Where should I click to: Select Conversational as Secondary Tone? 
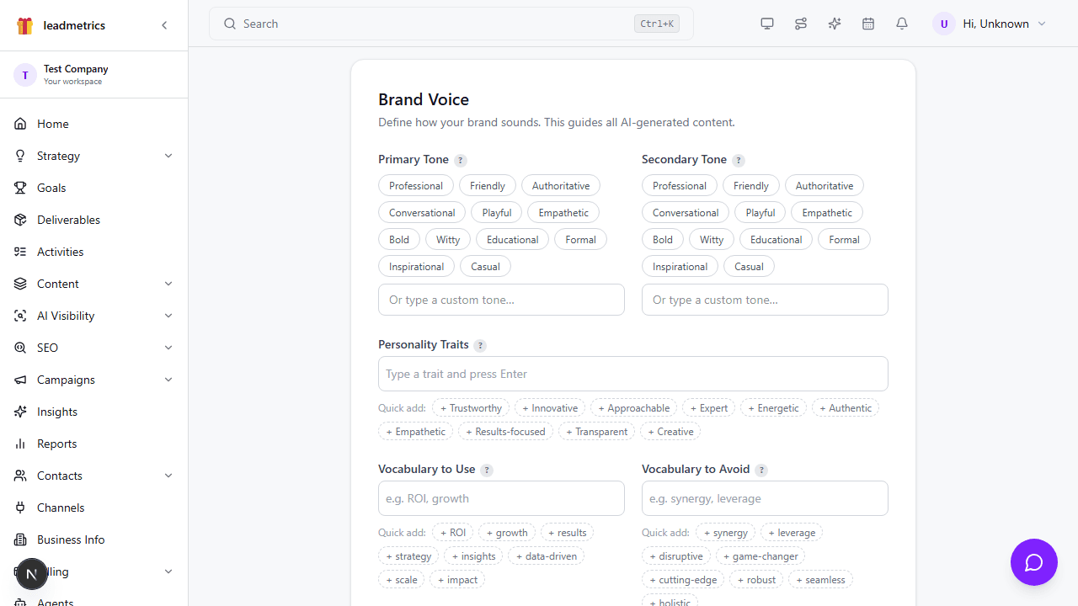click(x=686, y=213)
